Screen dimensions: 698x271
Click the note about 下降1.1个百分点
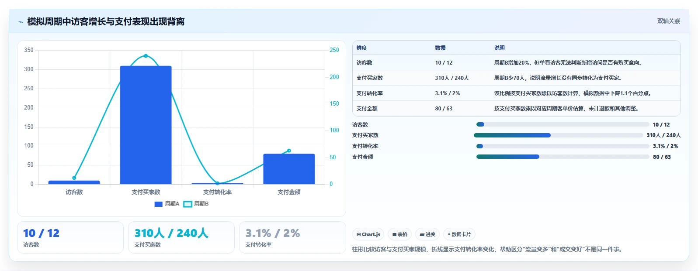[x=573, y=93]
